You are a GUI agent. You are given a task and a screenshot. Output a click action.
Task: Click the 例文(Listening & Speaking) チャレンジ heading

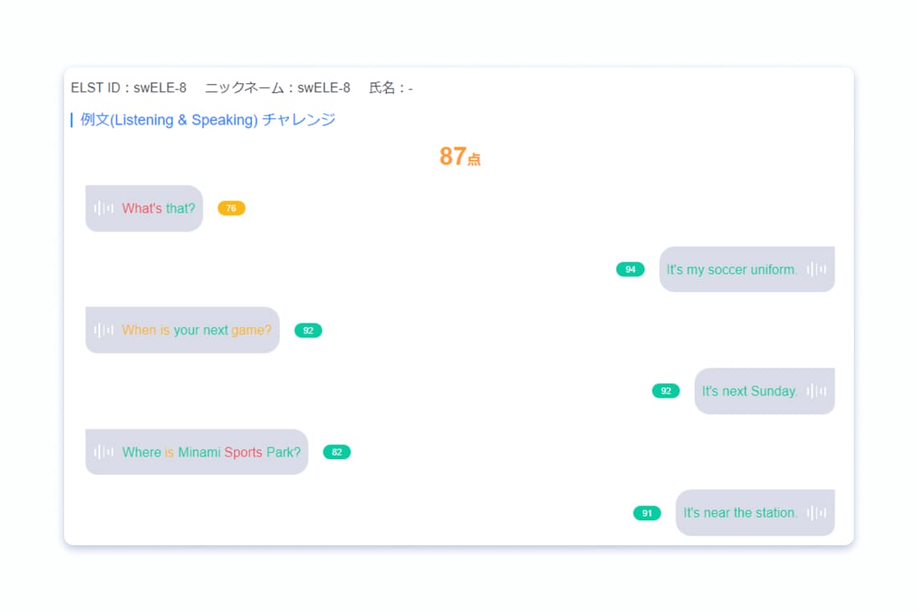[x=208, y=120]
